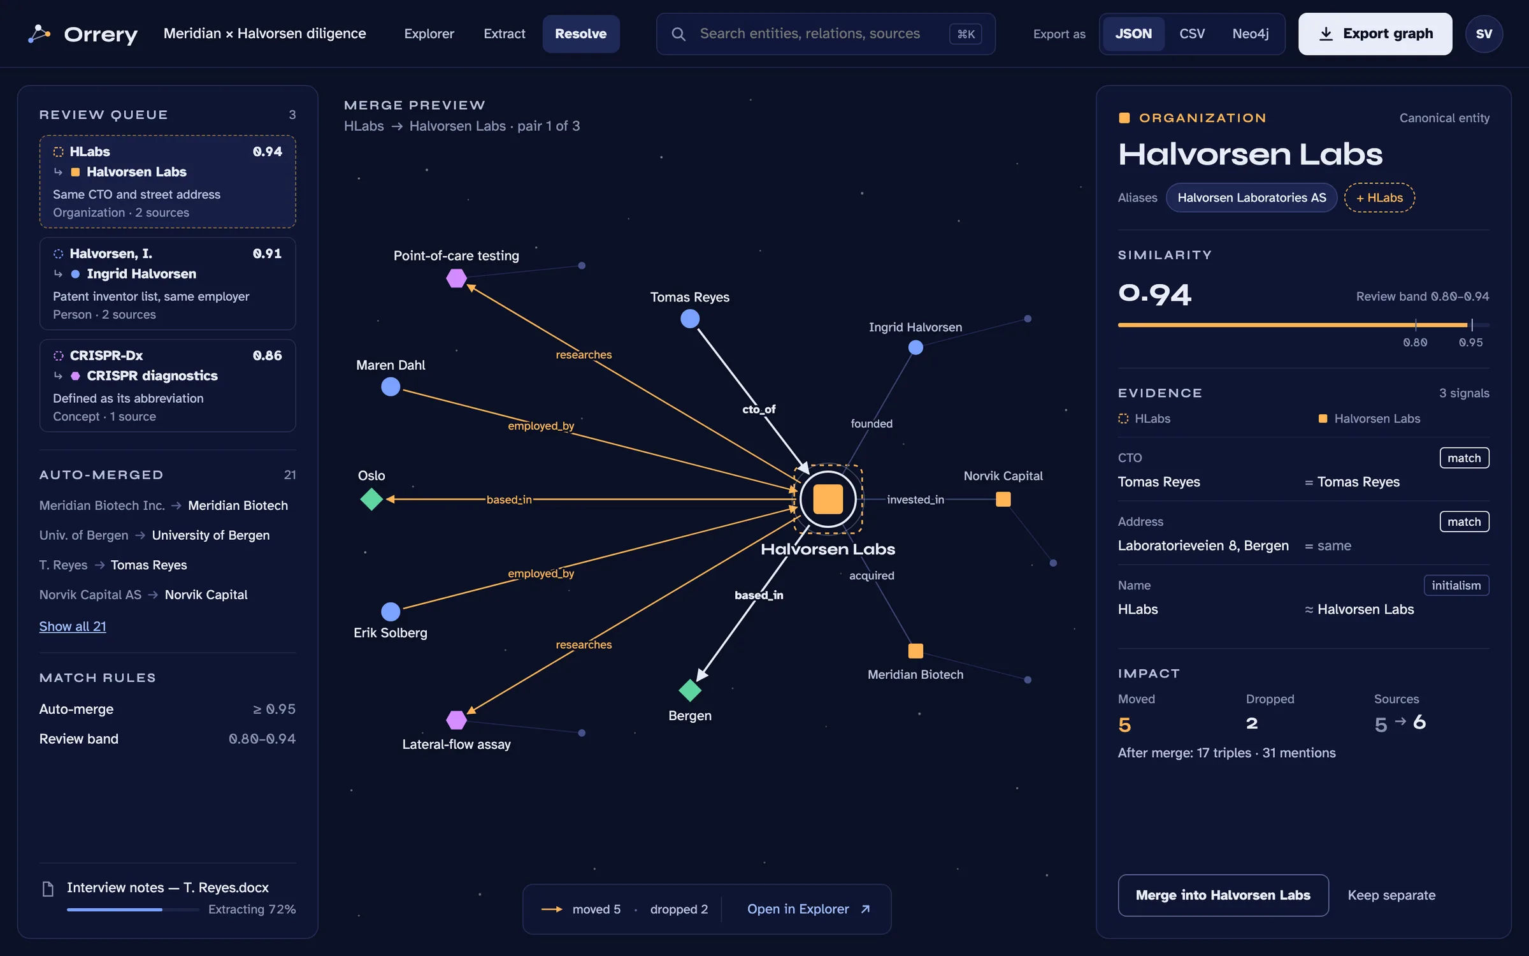This screenshot has width=1529, height=956.
Task: Click the dashed HLabs icon in Evidence
Action: (x=1123, y=419)
